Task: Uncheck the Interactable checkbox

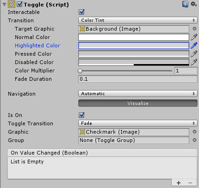Action: pyautogui.click(x=81, y=12)
